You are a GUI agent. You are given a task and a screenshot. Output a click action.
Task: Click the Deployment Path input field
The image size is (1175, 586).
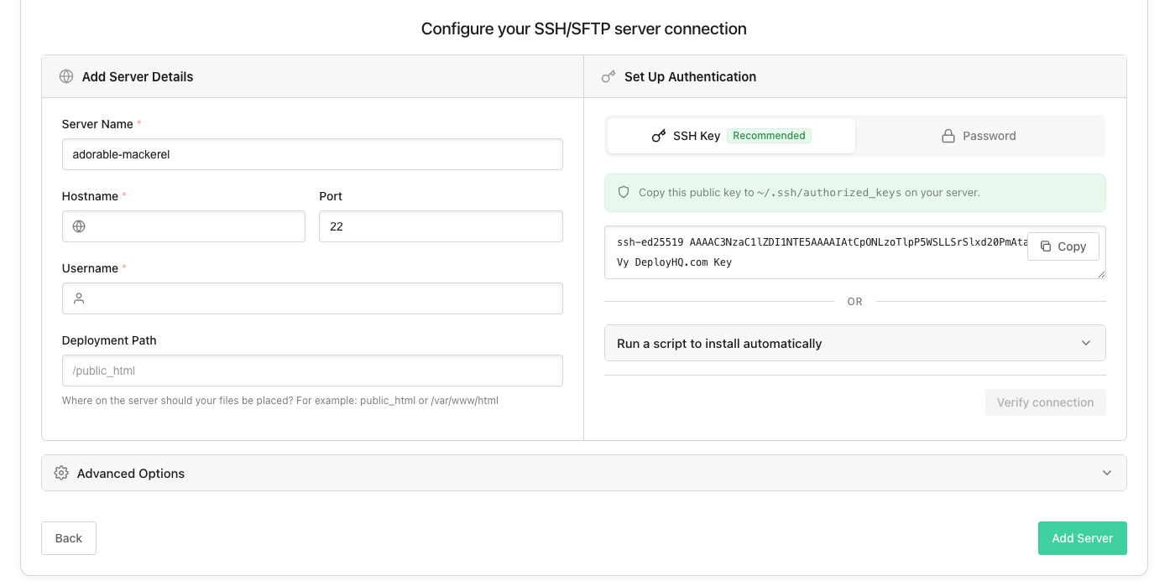[312, 371]
